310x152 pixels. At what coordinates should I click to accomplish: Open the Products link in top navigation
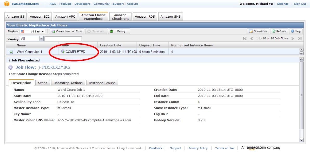[x=65, y=4]
